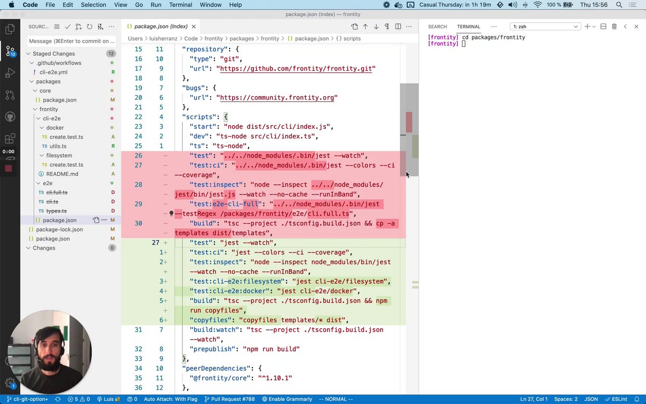Collapse the core folder

[x=45, y=90]
